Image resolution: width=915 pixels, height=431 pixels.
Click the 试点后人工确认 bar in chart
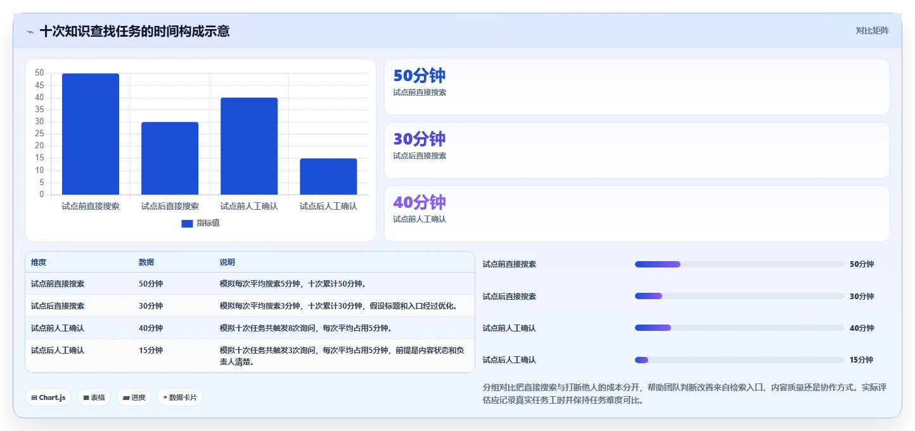[328, 176]
